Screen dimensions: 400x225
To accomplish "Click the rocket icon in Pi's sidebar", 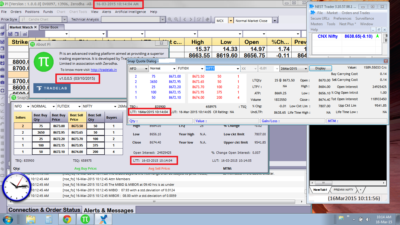I will click(3, 34).
